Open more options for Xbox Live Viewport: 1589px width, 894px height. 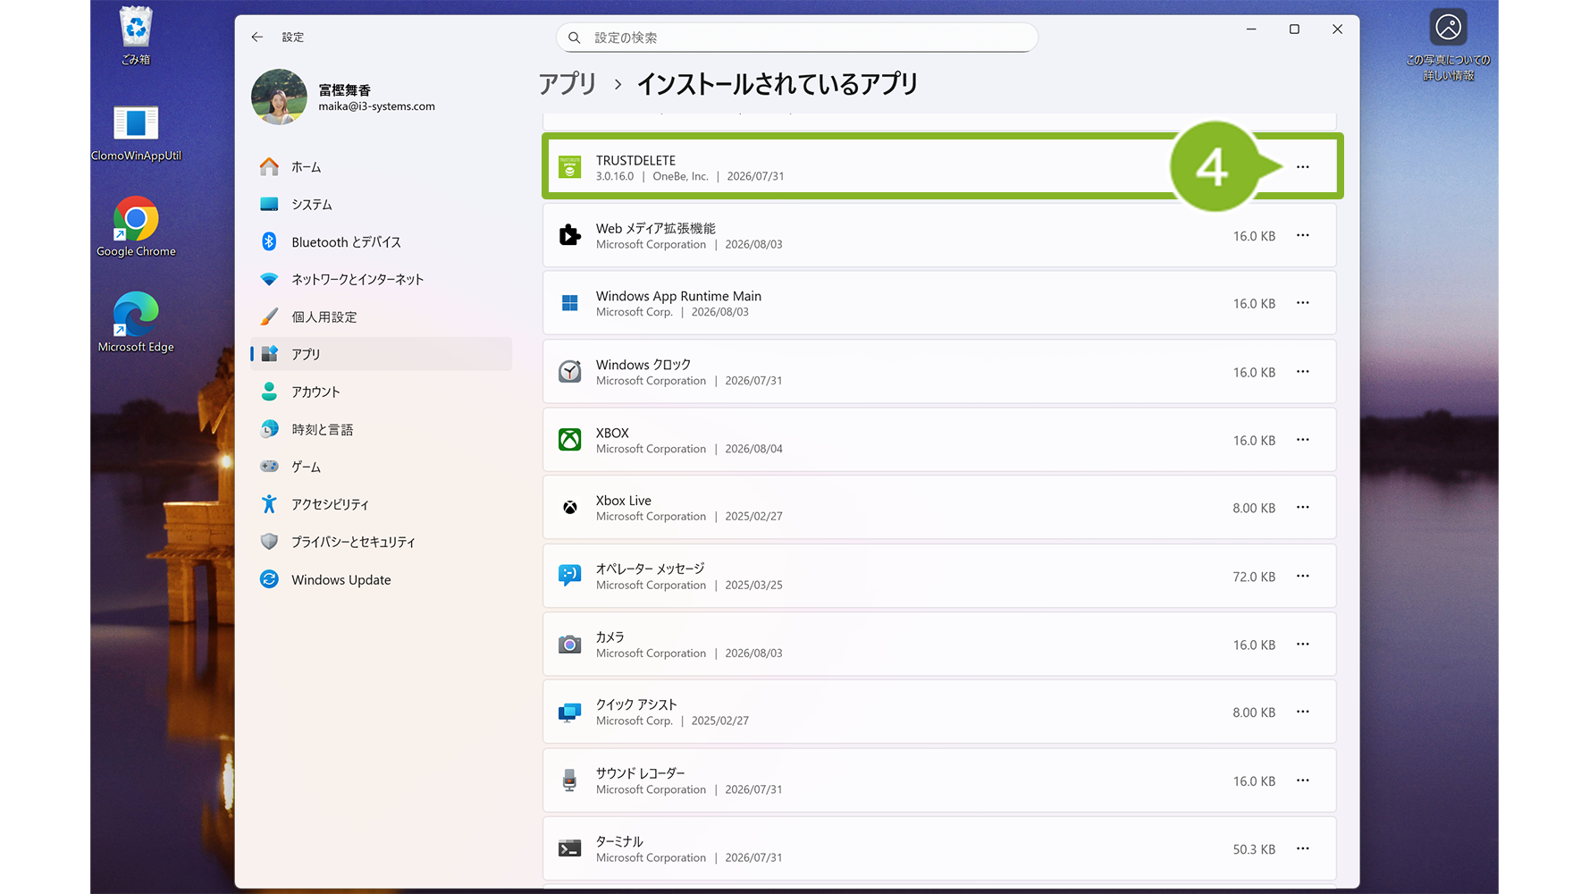(1302, 508)
